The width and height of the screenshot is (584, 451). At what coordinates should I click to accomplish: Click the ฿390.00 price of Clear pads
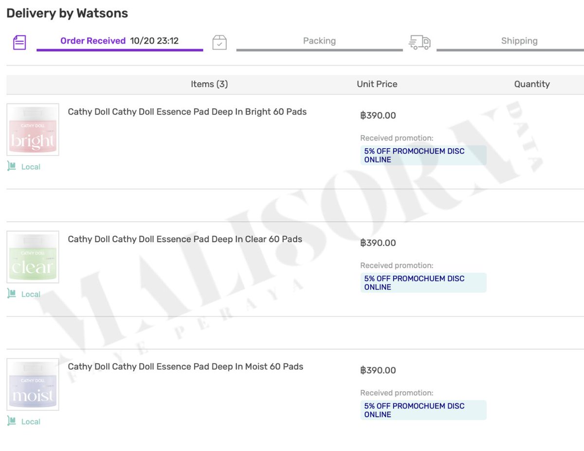pos(378,243)
